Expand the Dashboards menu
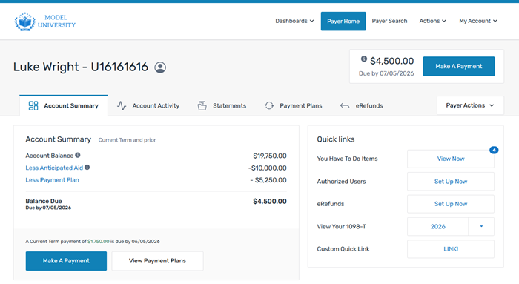The width and height of the screenshot is (519, 284). (294, 21)
